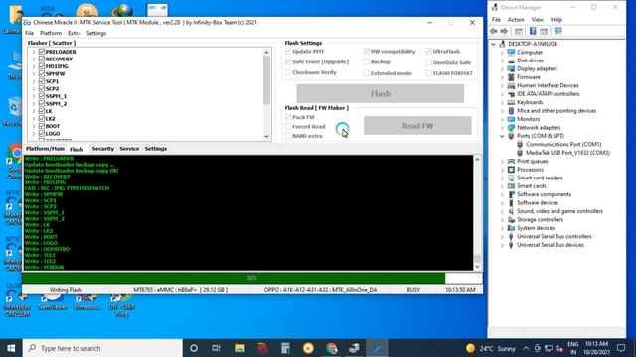The image size is (636, 357).
Task: Expand the LK2 tree row
Action: coord(34,119)
